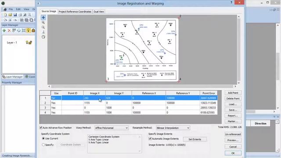Click the image view's vertical scrollbar up arrow
The image size is (281, 158).
point(239,17)
